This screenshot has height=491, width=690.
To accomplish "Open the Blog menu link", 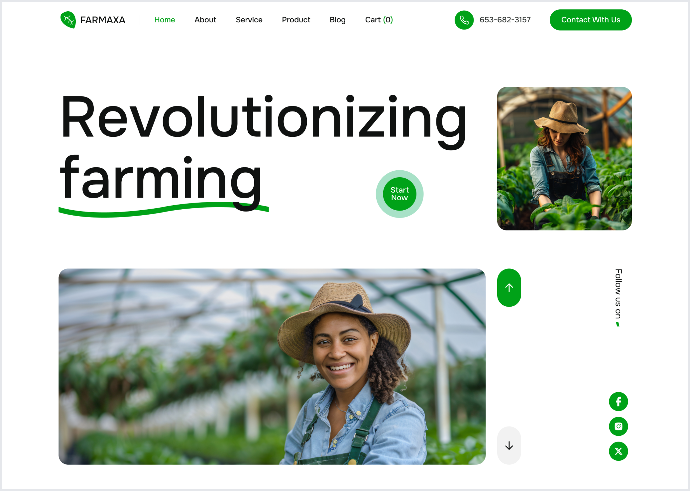I will (338, 20).
